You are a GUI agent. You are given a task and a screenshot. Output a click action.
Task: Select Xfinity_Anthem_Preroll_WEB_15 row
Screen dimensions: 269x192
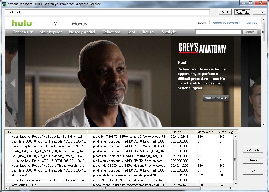[119, 161]
